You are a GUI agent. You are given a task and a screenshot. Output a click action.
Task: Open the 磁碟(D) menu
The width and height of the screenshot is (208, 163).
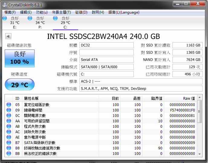tap(81, 12)
